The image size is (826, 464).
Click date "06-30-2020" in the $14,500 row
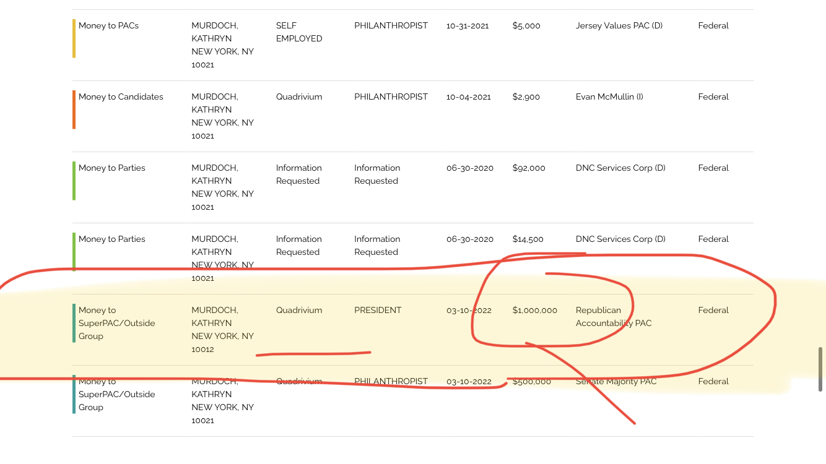470,239
